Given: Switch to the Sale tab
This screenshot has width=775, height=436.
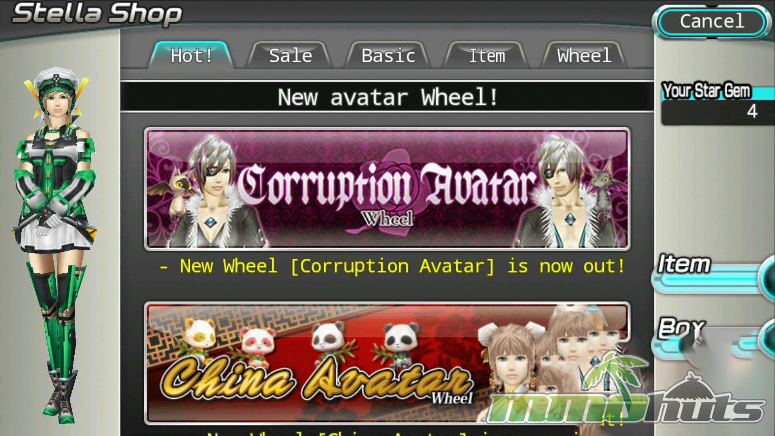Looking at the screenshot, I should [x=290, y=55].
